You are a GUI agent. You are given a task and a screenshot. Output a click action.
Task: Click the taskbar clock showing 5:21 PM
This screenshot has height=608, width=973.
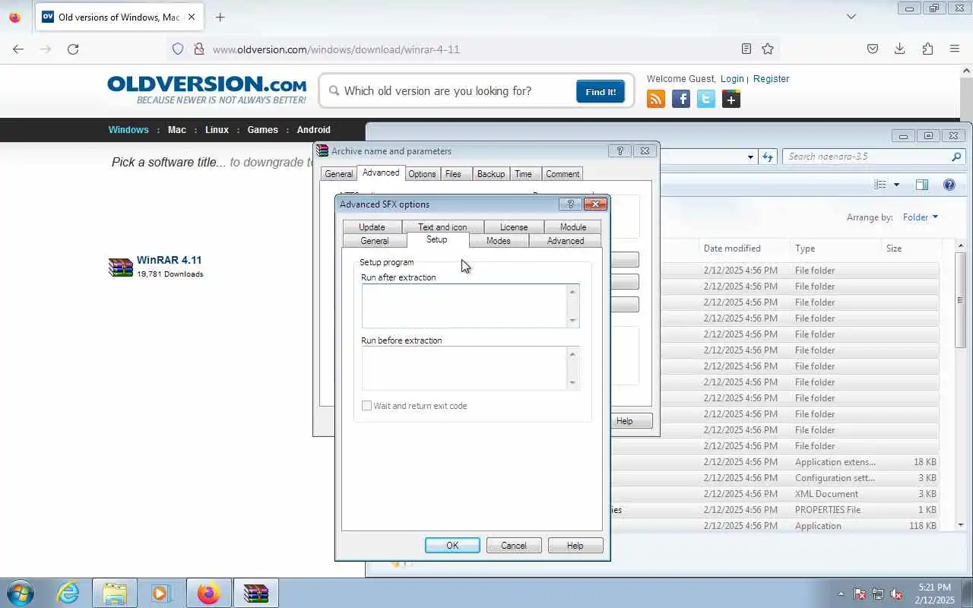pos(935,594)
